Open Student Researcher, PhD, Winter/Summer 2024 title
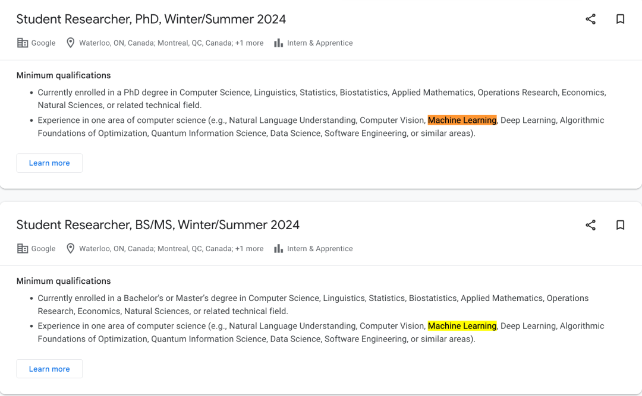642x396 pixels. (151, 19)
